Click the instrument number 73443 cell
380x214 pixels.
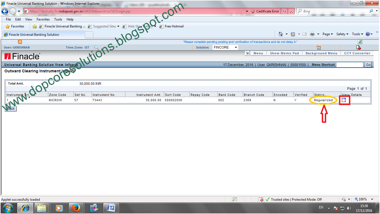(x=97, y=100)
